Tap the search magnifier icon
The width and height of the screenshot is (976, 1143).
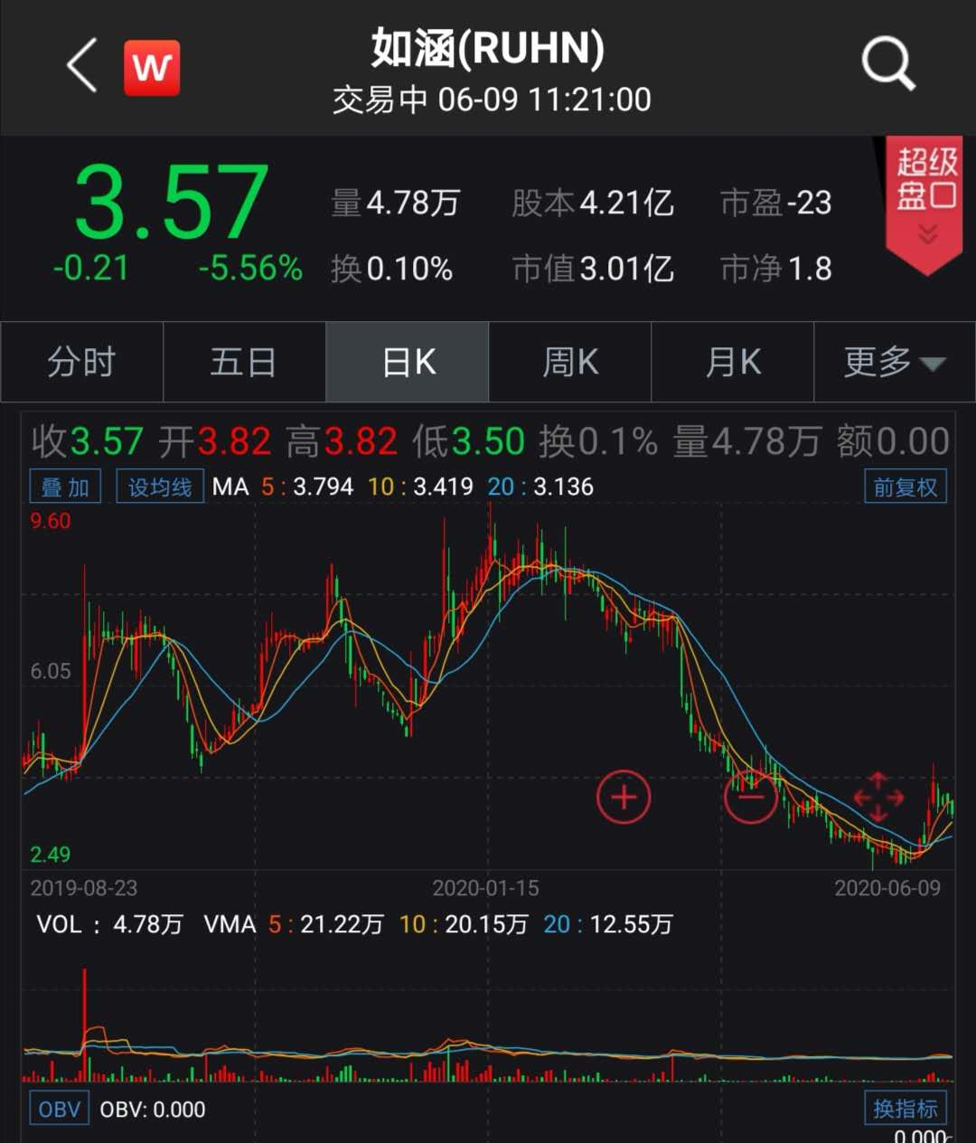(x=887, y=64)
